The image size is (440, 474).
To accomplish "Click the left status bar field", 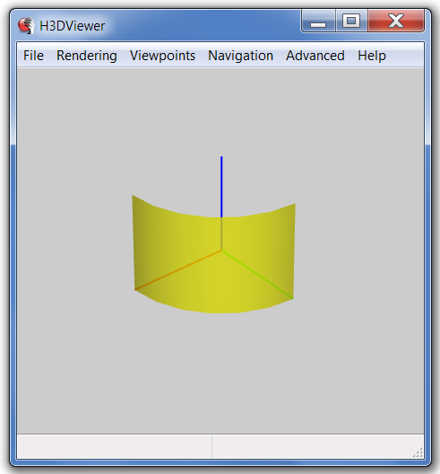I will pos(115,446).
